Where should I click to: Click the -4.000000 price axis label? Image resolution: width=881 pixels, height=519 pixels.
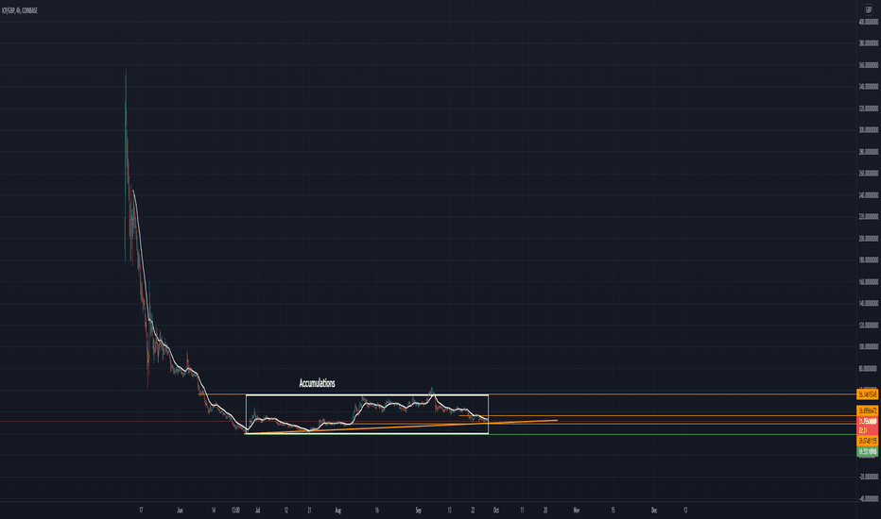[868, 498]
